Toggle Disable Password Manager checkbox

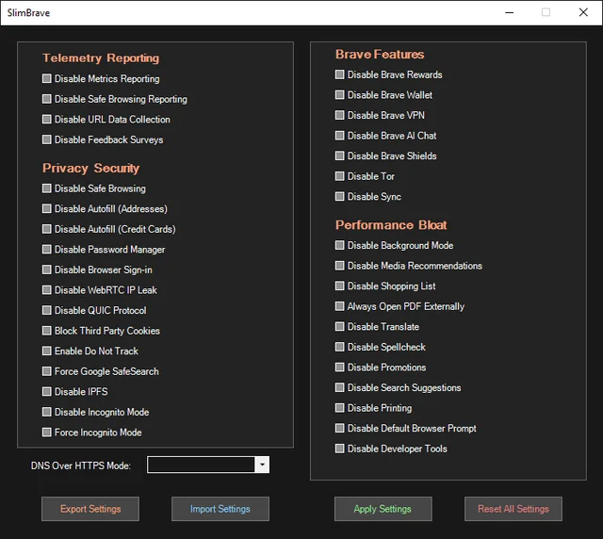[x=47, y=250]
